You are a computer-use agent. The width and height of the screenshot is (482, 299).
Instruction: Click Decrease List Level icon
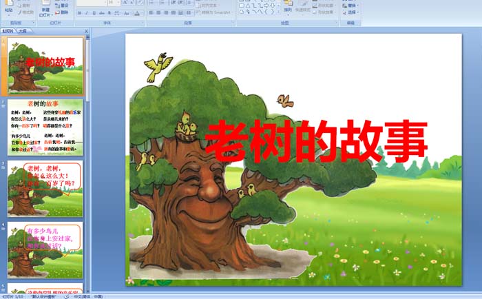tap(174, 3)
